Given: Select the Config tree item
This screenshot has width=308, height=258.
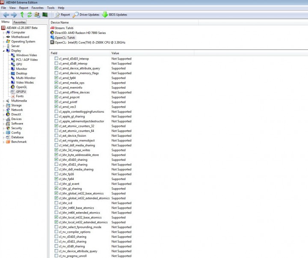Looking at the screenshot, I should pyautogui.click(x=16, y=132).
